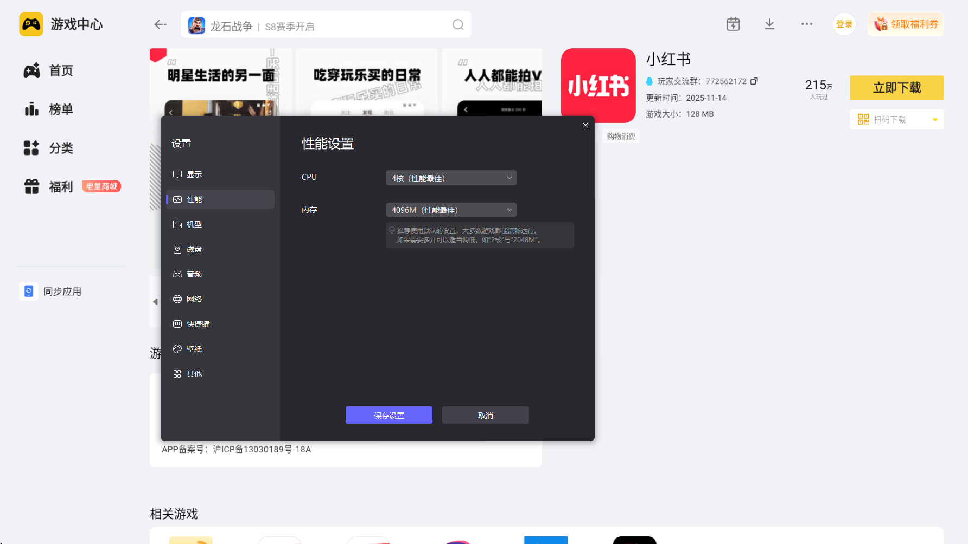
Task: Click the 215万 play count
Action: [x=818, y=85]
